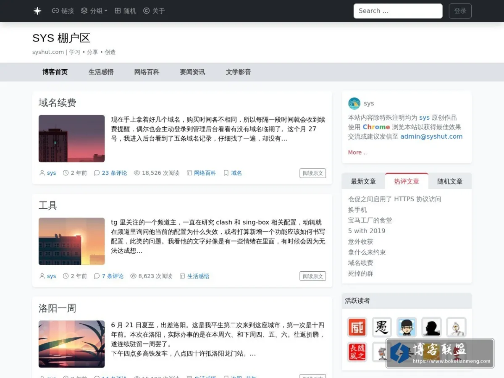Image resolution: width=504 pixels, height=378 pixels.
Task: Click the link icon beside 链接
Action: pos(55,11)
